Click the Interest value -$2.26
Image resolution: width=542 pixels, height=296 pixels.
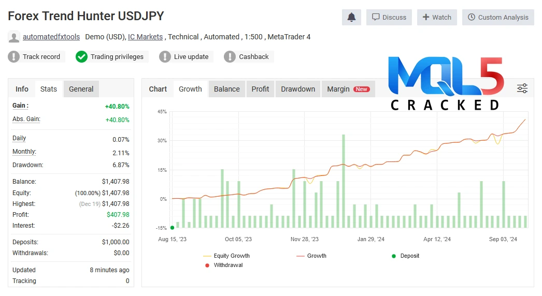[121, 226]
